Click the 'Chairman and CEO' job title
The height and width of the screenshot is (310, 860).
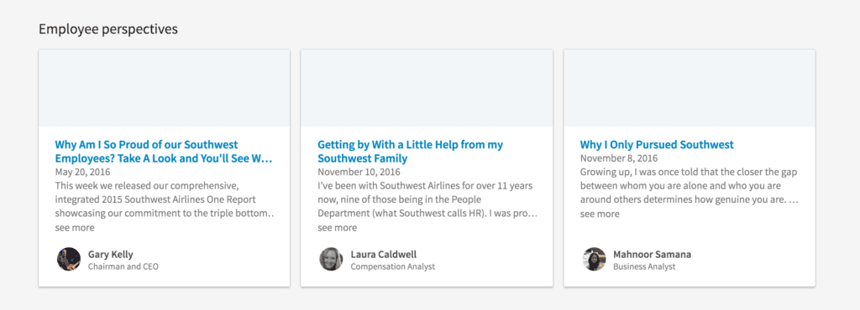coord(123,266)
